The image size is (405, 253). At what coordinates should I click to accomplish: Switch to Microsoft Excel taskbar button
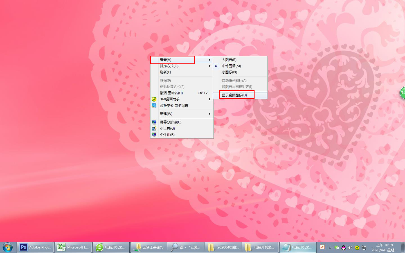pyautogui.click(x=73, y=247)
